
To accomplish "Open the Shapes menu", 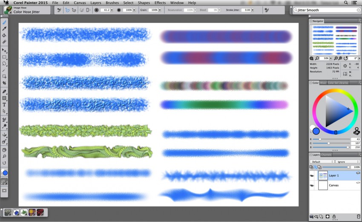I will pyautogui.click(x=144, y=3).
